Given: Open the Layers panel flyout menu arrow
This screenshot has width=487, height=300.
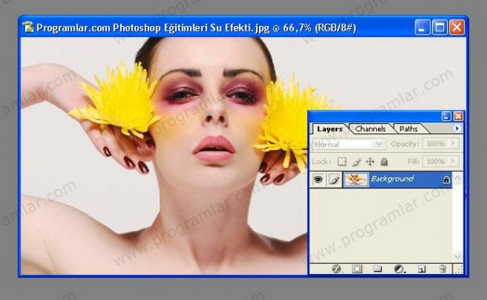Looking at the screenshot, I should (457, 128).
